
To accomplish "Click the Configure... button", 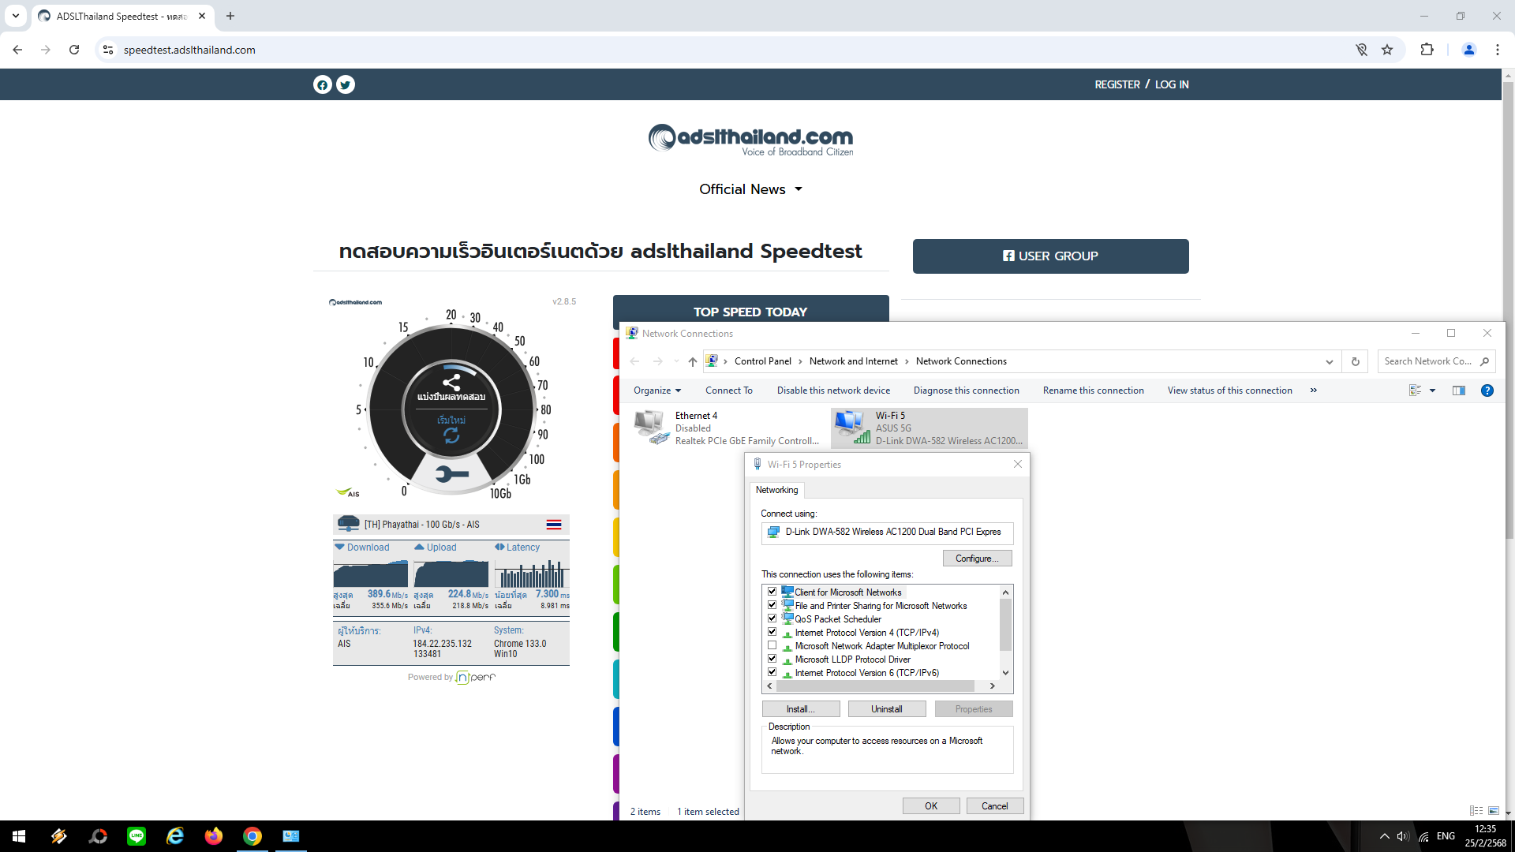I will (977, 559).
